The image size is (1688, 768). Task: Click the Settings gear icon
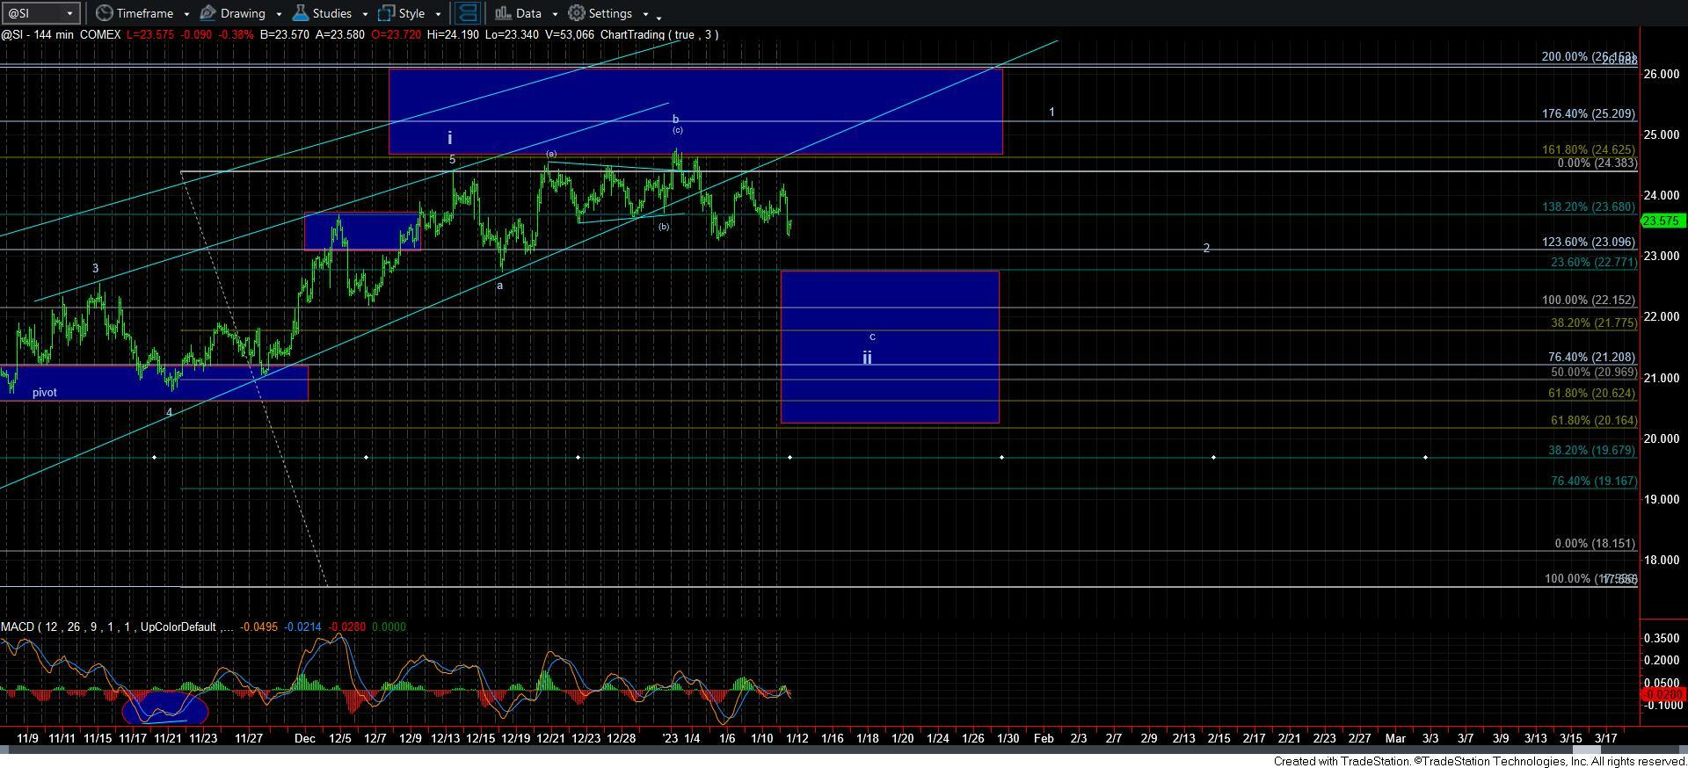coord(577,13)
